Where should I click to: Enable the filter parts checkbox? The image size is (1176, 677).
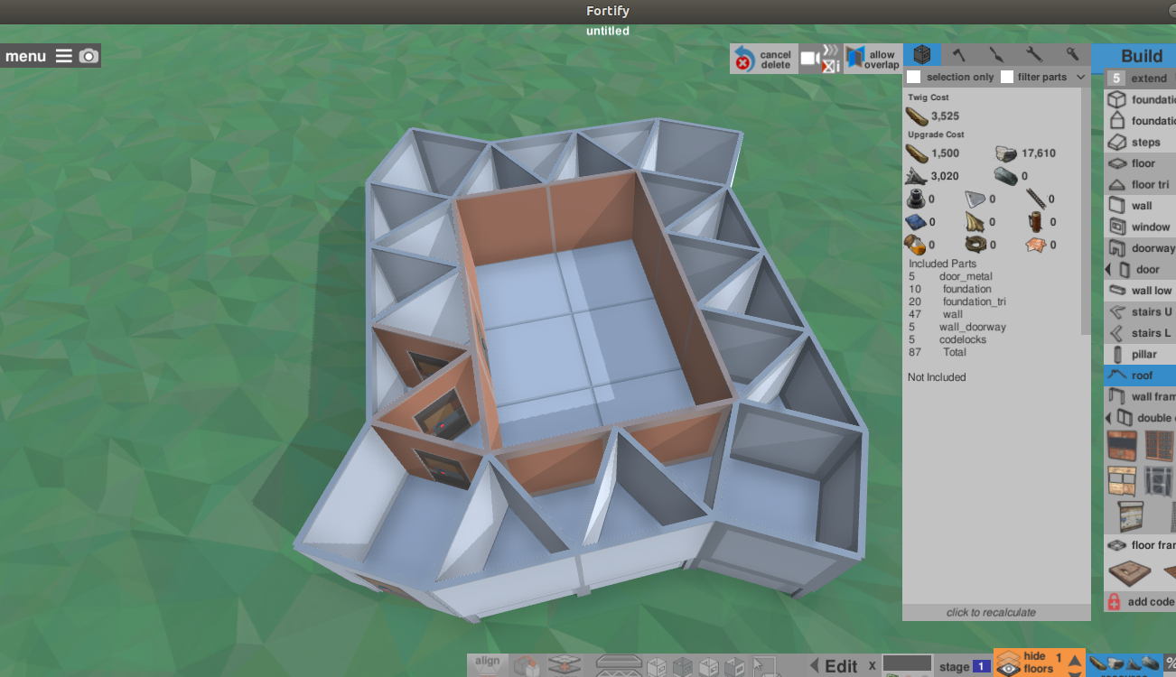coord(1007,77)
